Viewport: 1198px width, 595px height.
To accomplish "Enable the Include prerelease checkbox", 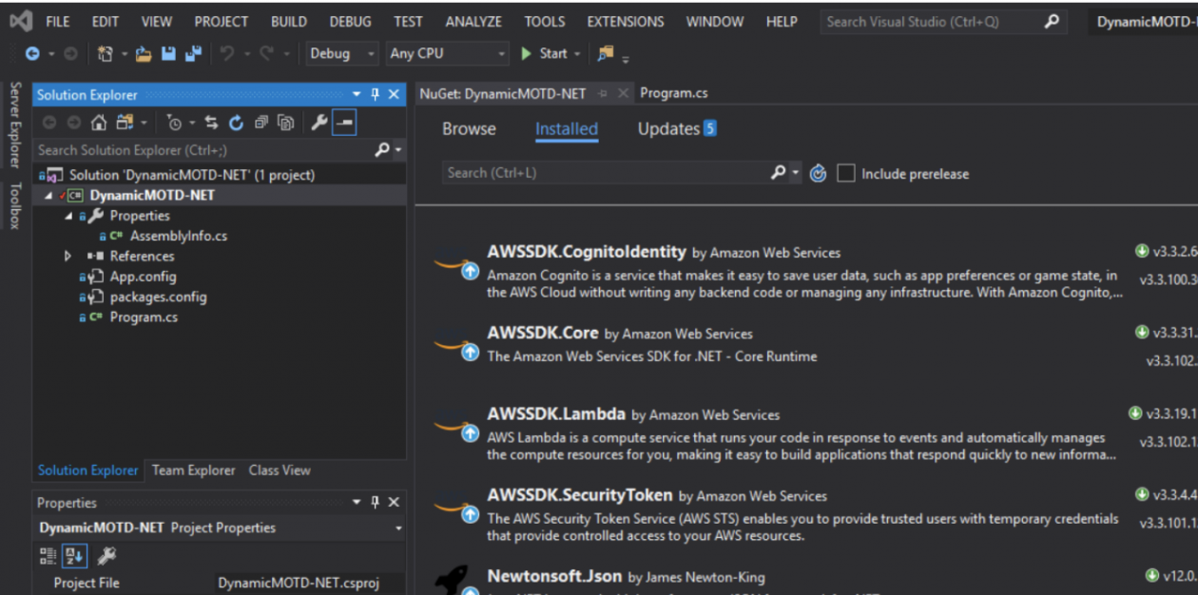I will coord(846,174).
